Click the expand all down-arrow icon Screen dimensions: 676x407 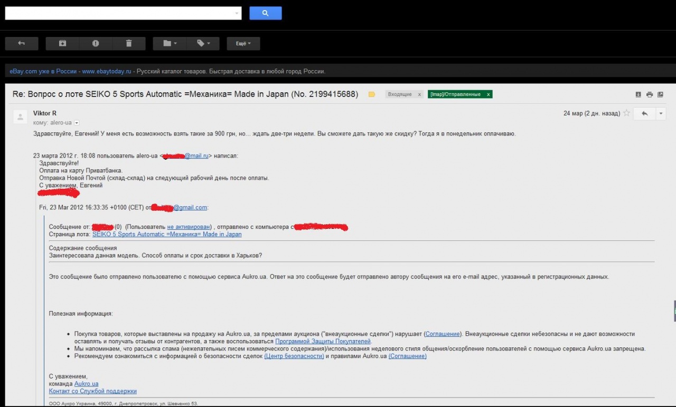(639, 94)
